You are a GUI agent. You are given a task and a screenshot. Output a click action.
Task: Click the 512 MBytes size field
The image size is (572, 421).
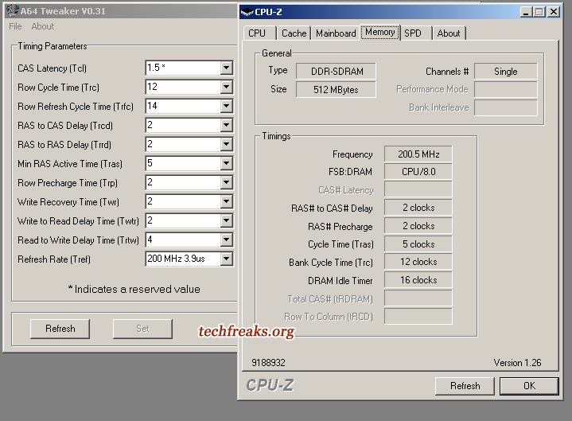click(336, 89)
